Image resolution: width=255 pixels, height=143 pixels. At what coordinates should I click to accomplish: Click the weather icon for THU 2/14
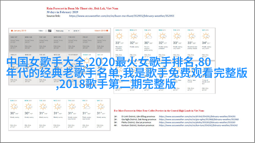[177, 36]
